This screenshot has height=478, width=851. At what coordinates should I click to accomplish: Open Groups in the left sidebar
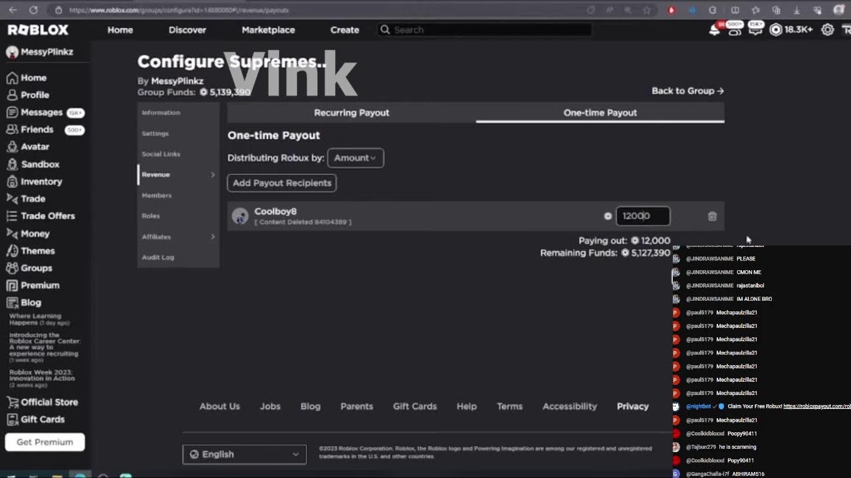pos(29,268)
